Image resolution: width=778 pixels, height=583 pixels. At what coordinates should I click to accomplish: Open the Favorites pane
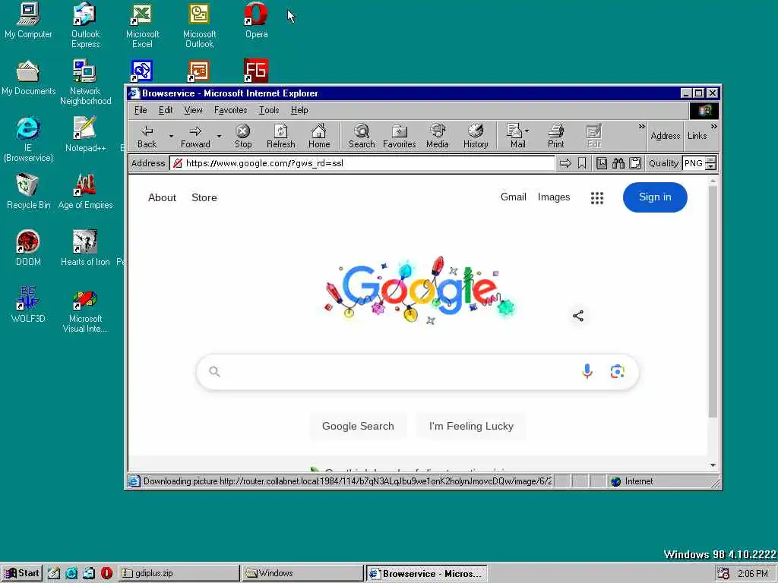point(400,137)
